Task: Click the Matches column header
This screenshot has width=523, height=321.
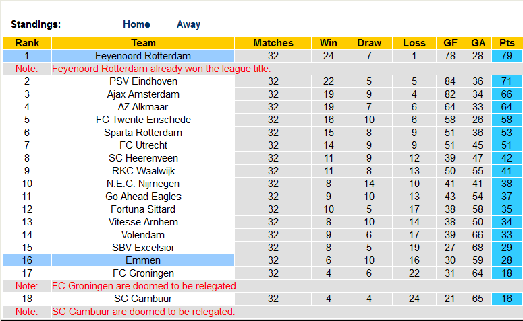Action: pyautogui.click(x=273, y=43)
